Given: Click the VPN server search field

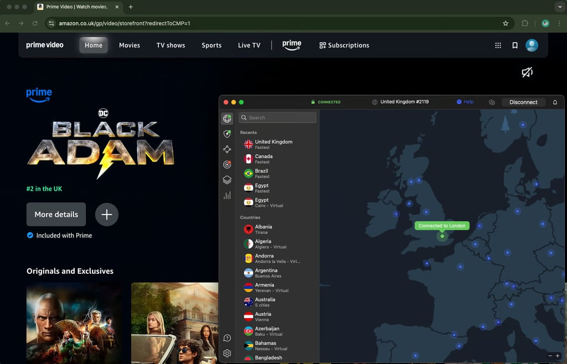Looking at the screenshot, I should coord(277,117).
